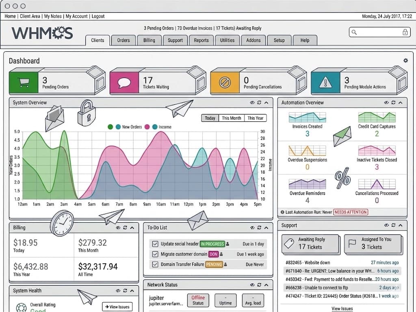The height and width of the screenshot is (312, 416).
Task: Click green legend dot in chart
Action: [110, 127]
